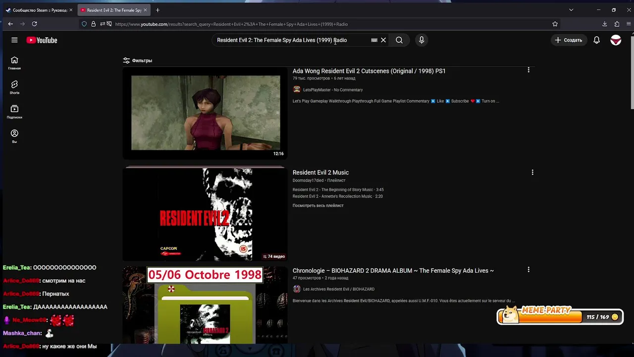
Task: Click the padlock site info icon
Action: tap(93, 24)
